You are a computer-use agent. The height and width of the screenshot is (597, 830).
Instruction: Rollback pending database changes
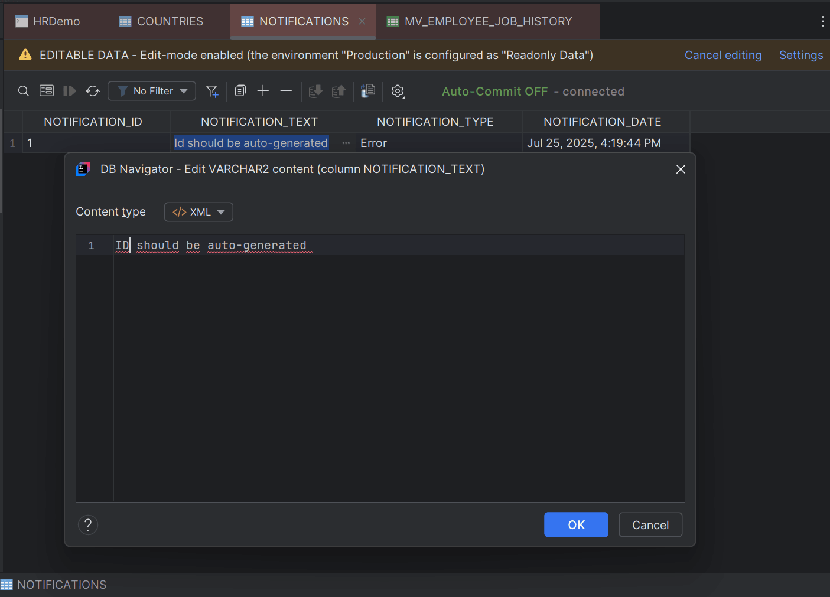(338, 91)
